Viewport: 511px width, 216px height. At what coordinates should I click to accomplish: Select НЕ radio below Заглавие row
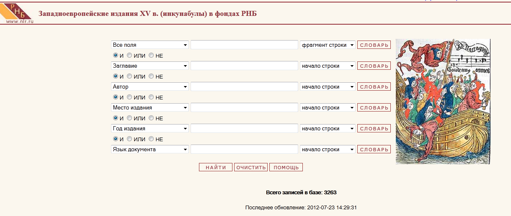[151, 76]
